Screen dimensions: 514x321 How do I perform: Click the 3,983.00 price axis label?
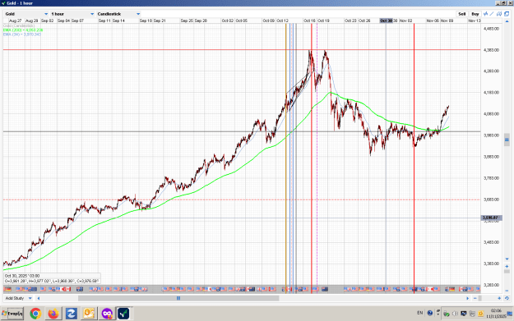(x=491, y=135)
